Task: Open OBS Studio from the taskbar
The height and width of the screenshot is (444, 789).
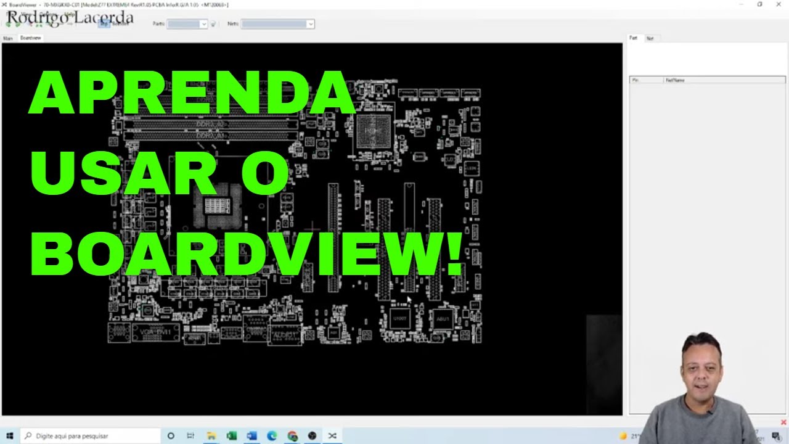Action: coord(312,436)
